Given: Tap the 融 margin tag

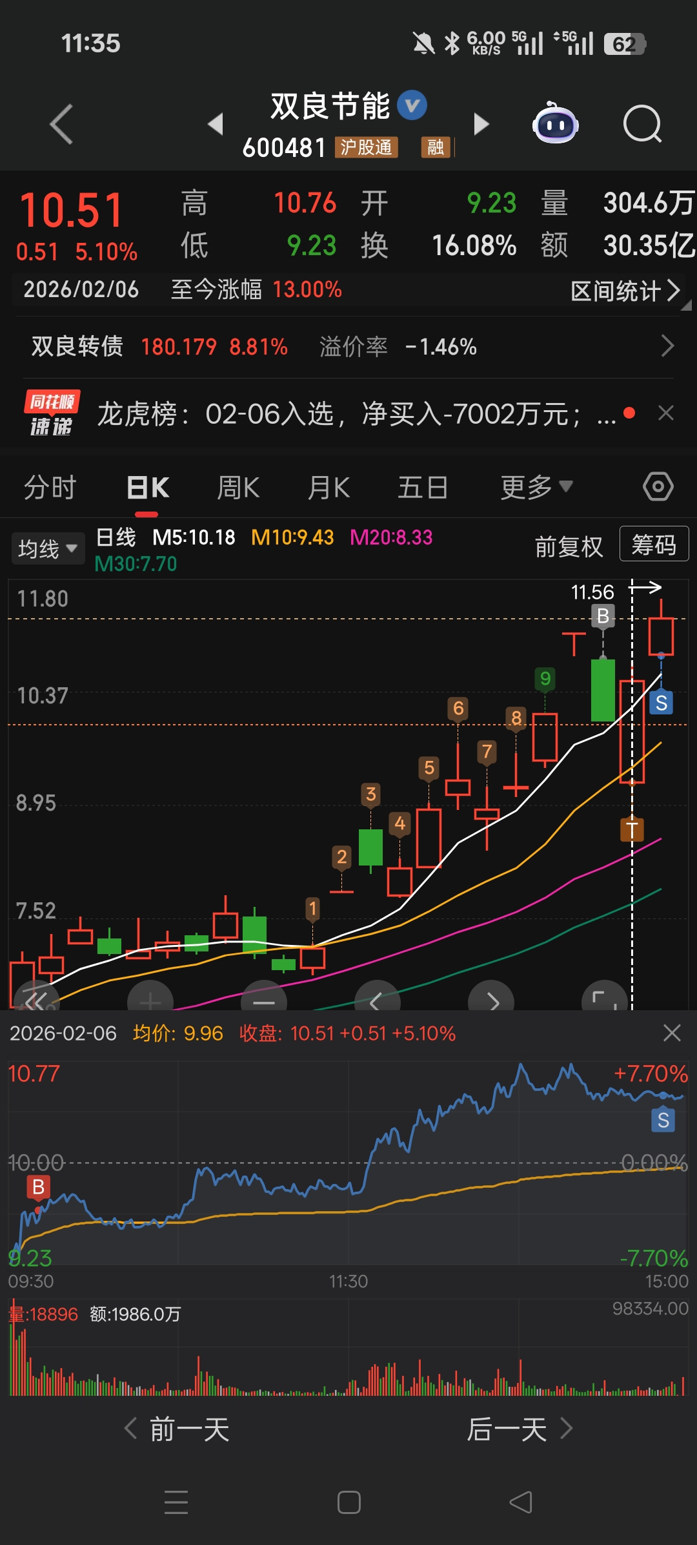Looking at the screenshot, I should tap(436, 147).
